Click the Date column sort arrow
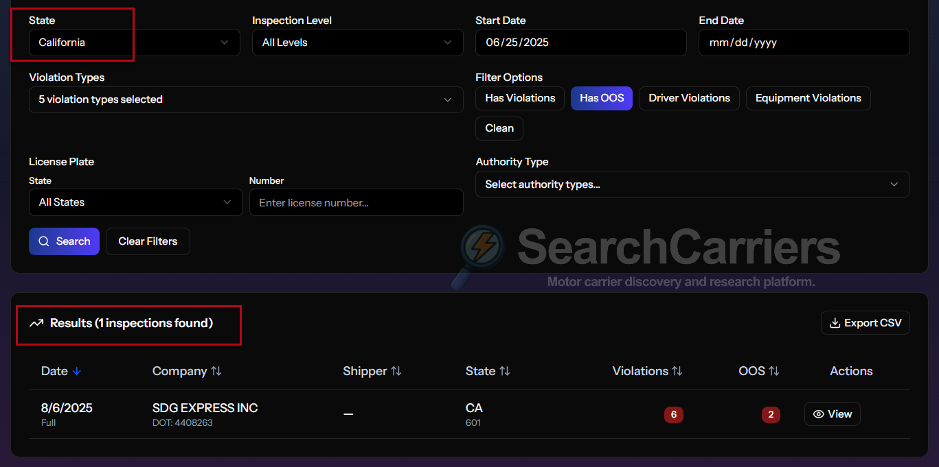This screenshot has width=939, height=467. coord(77,371)
